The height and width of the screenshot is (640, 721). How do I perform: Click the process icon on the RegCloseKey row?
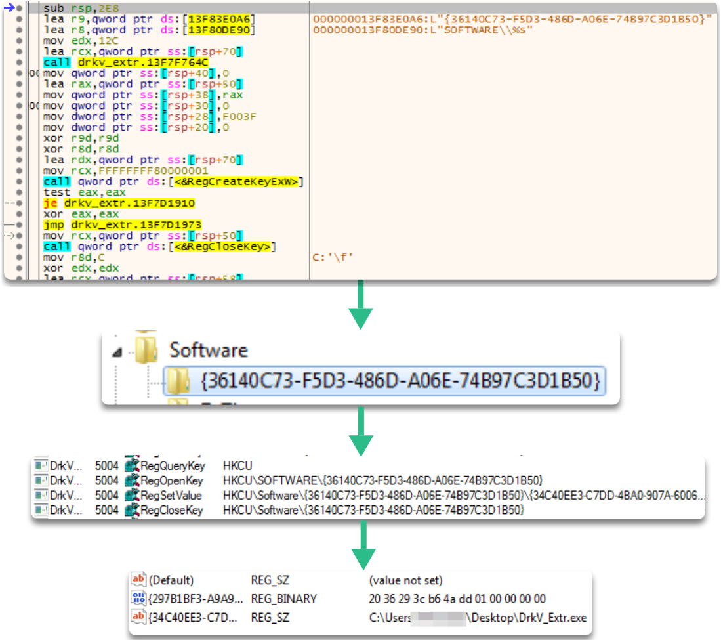coord(41,510)
